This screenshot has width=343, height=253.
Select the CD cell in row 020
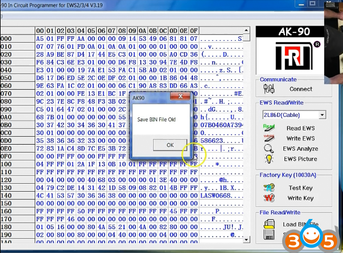point(184,54)
